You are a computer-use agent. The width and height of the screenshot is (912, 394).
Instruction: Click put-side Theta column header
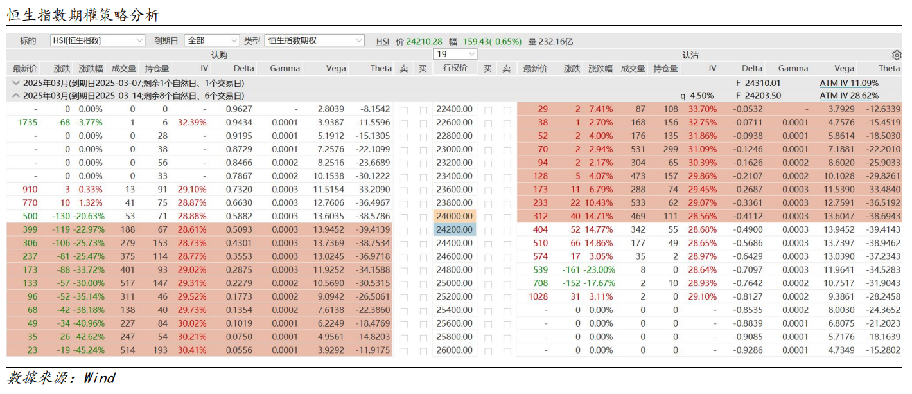[x=889, y=68]
